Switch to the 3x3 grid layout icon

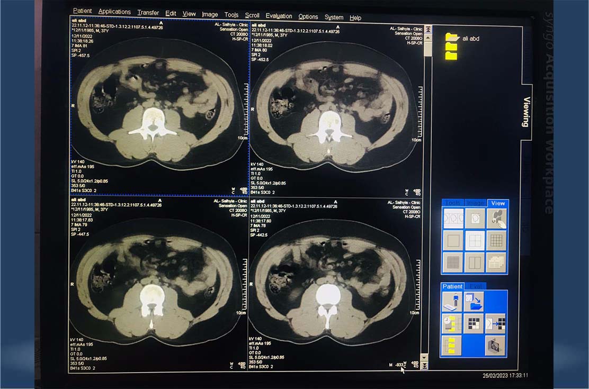496,241
